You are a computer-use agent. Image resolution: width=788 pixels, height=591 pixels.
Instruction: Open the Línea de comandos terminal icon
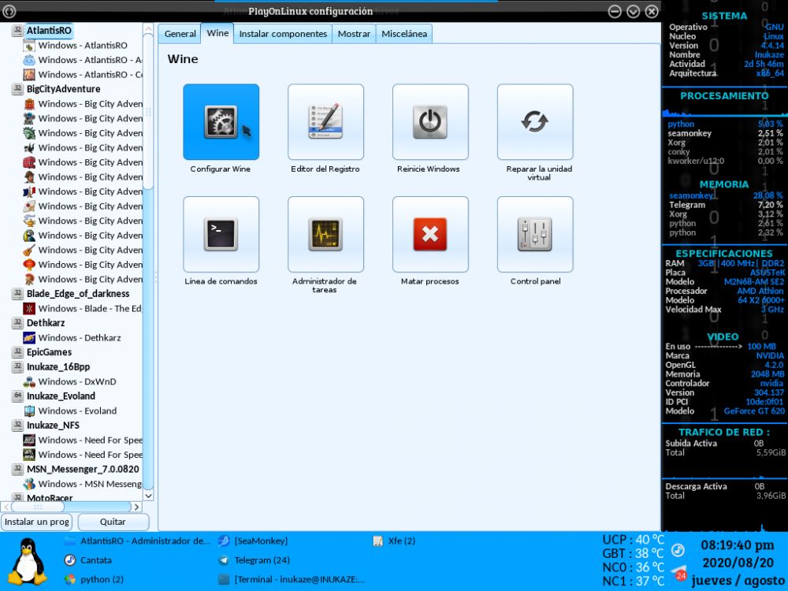click(x=221, y=234)
